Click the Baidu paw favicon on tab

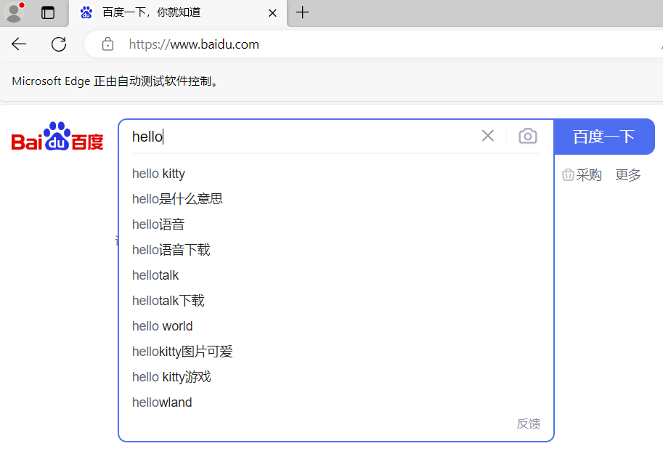click(86, 12)
